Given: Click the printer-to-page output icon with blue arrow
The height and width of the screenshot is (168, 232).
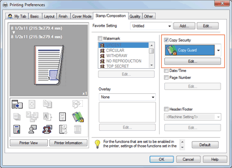Looking at the screenshot, I should click(x=17, y=104).
